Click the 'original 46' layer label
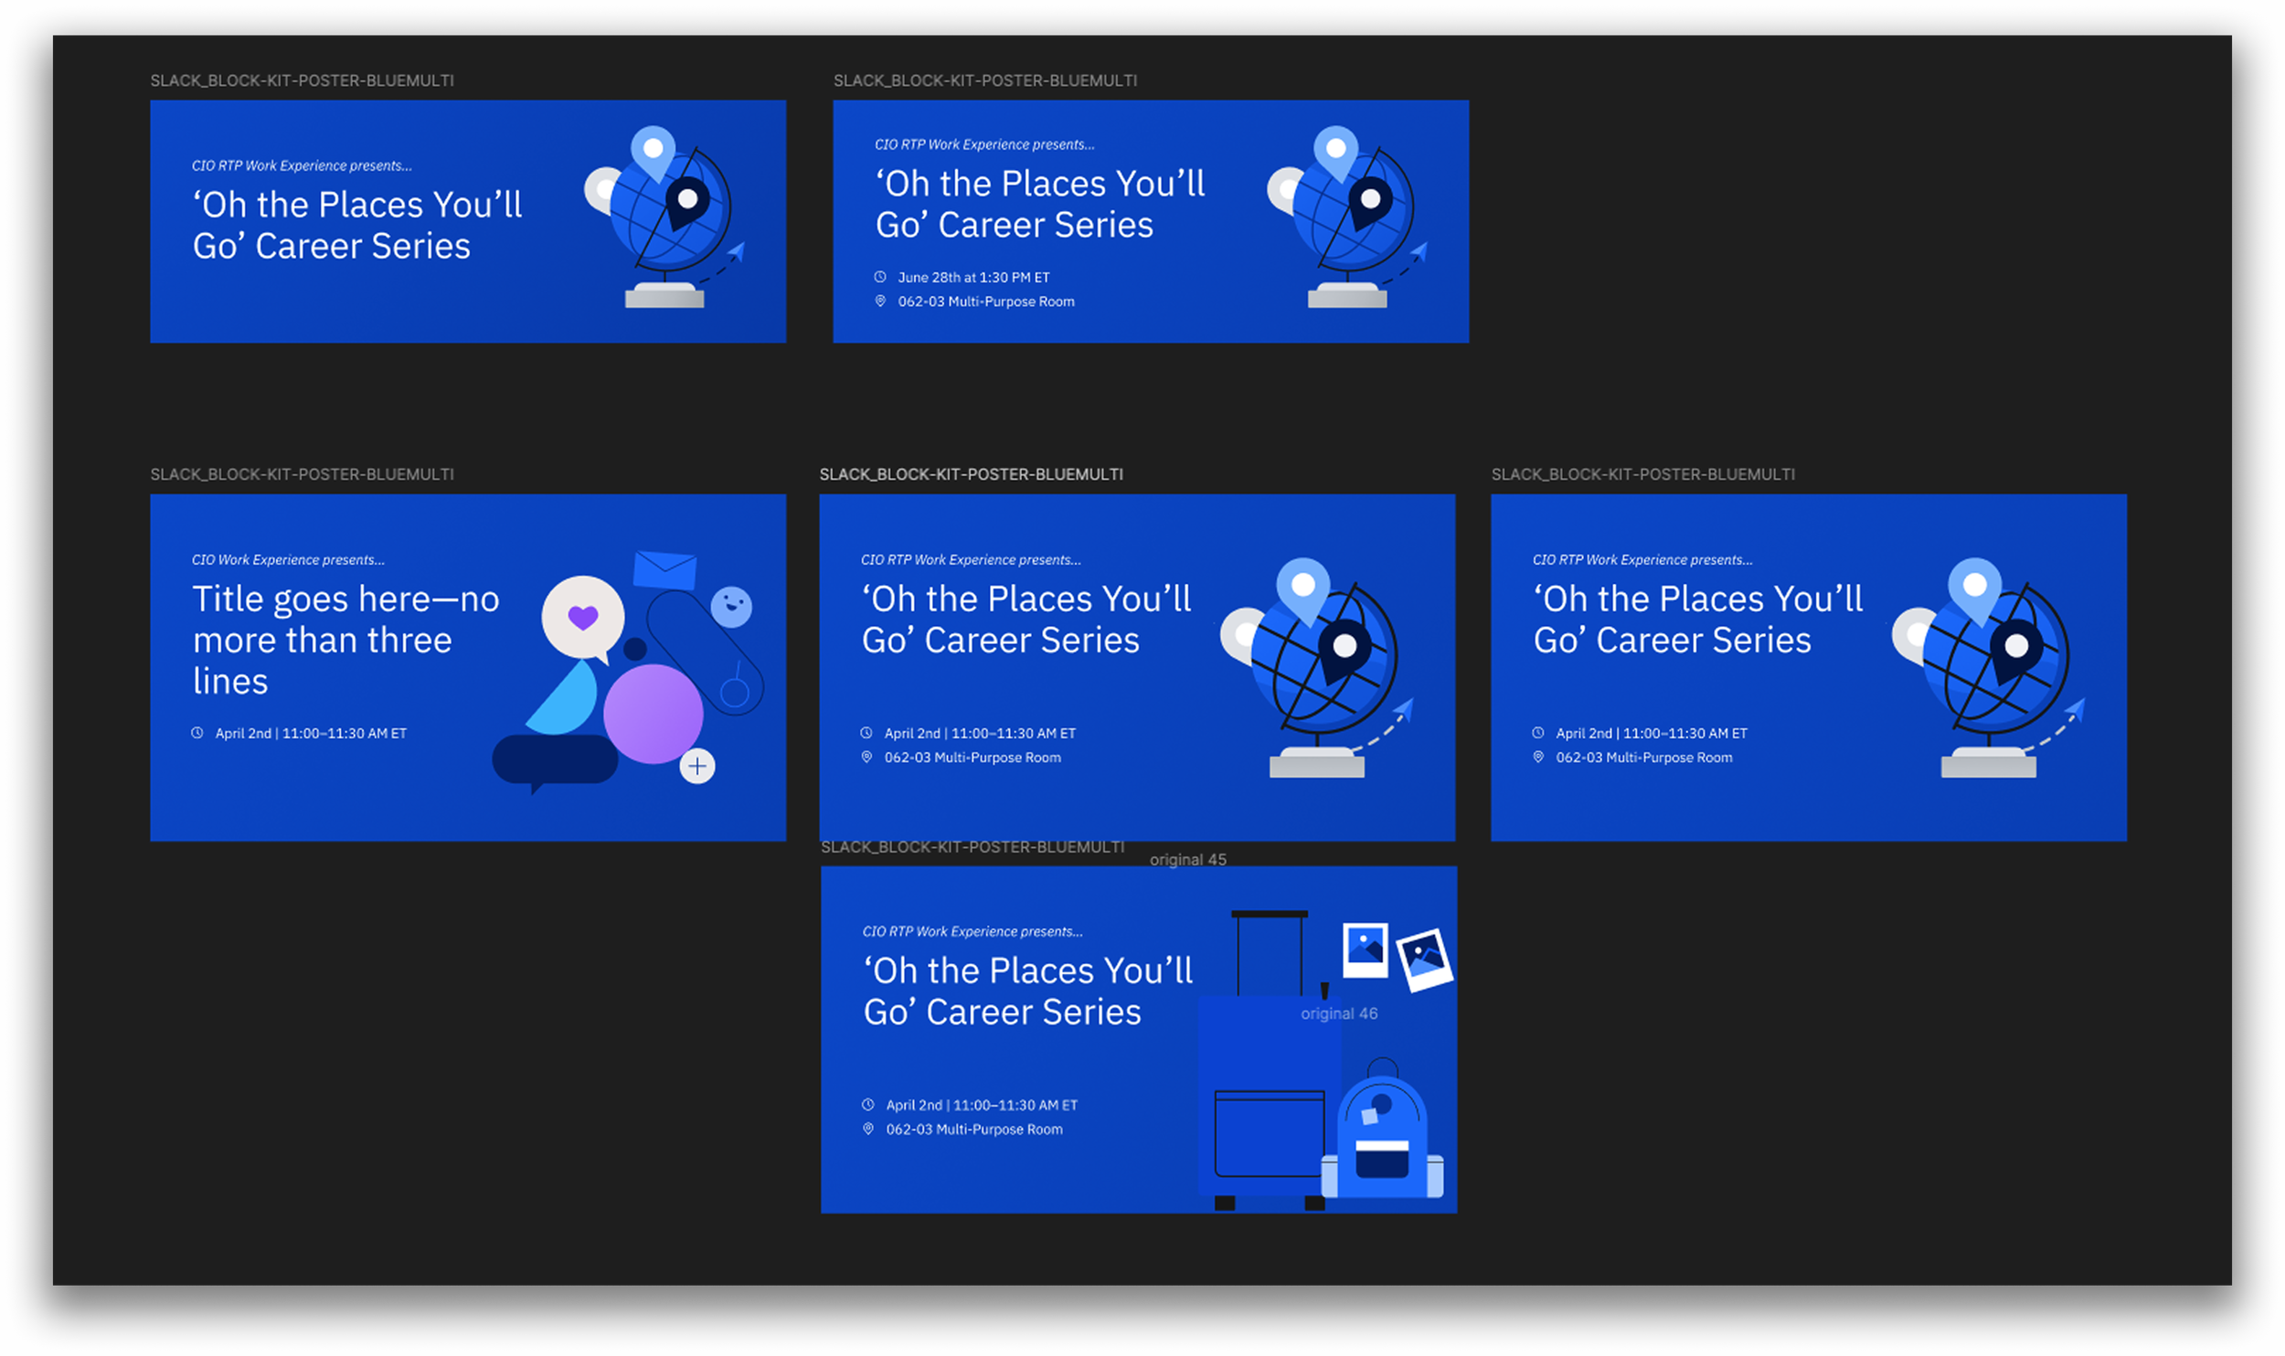 1338,1013
